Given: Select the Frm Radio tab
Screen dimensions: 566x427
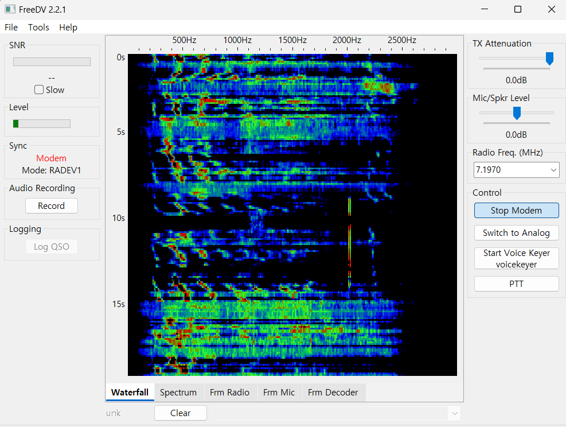Looking at the screenshot, I should point(229,393).
